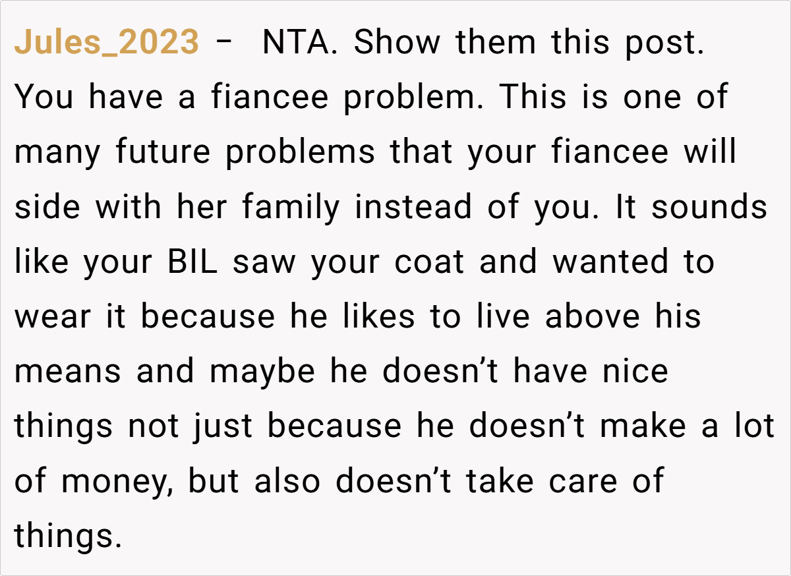Click the word "nice" in the comment
This screenshot has width=791, height=576.
(635, 372)
